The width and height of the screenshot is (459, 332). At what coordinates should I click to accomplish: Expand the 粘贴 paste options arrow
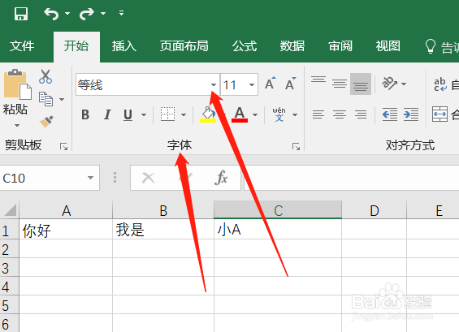[x=17, y=125]
